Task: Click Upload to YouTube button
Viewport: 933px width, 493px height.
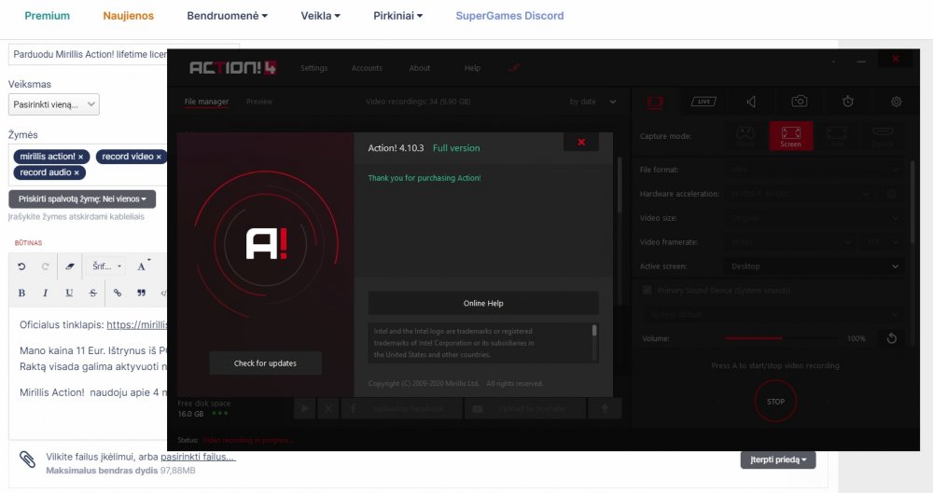Action: click(525, 408)
